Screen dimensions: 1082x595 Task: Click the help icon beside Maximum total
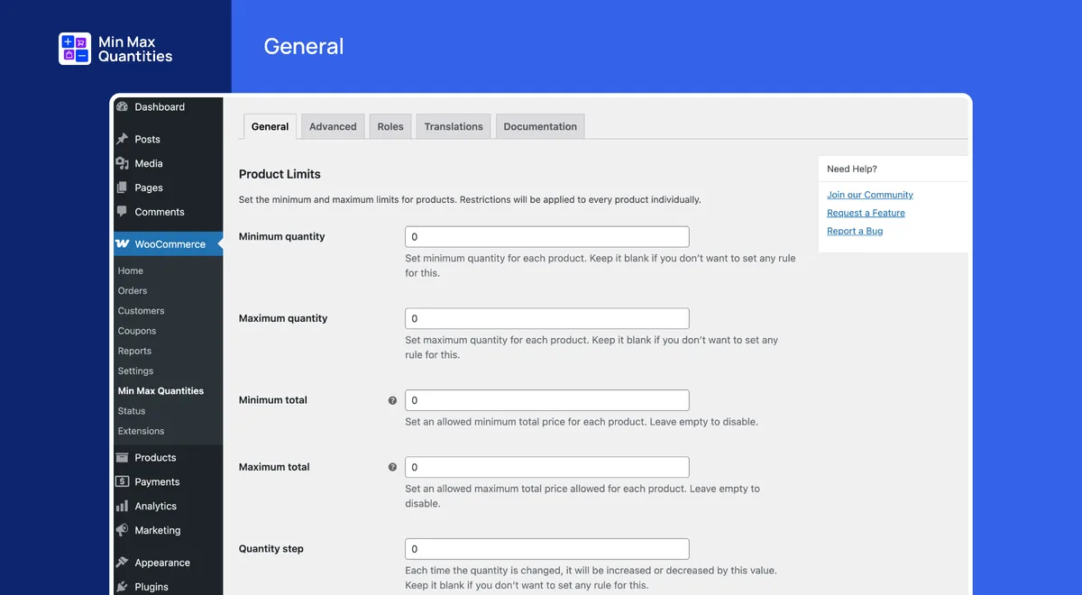[392, 467]
